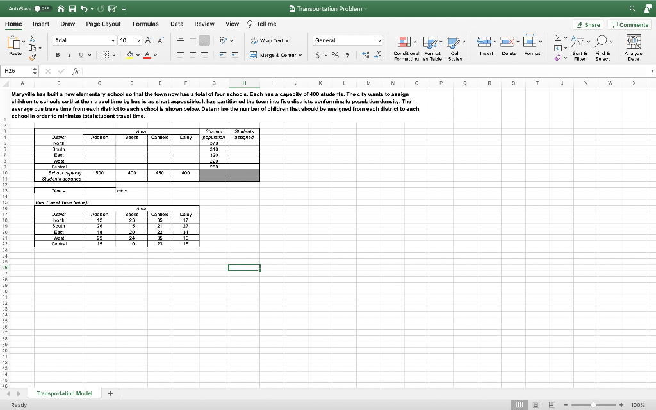The width and height of the screenshot is (656, 410).
Task: Switch to Page Layout view icon
Action: [x=536, y=405]
